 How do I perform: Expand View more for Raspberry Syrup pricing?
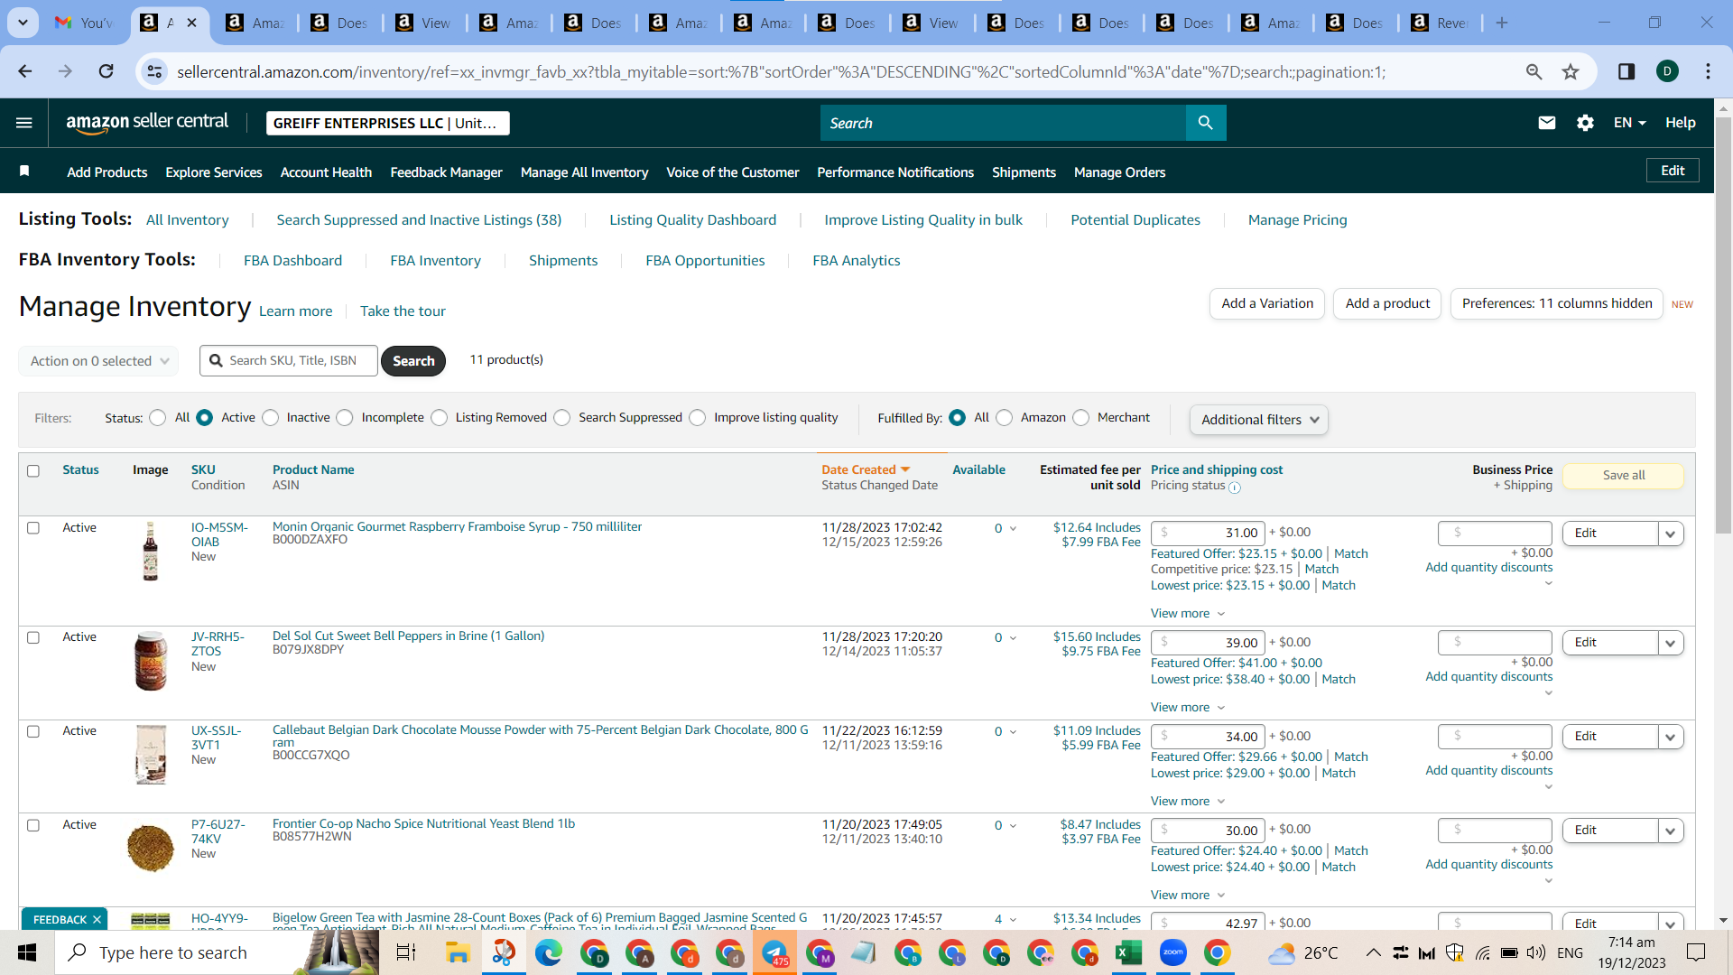tap(1187, 614)
